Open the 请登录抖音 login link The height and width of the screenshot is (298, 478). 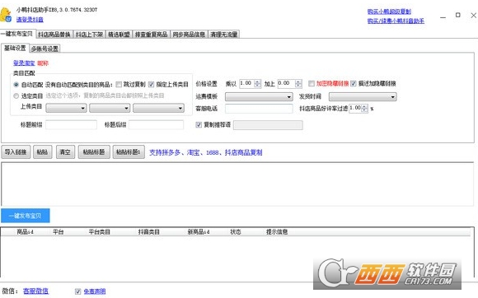tap(30, 20)
